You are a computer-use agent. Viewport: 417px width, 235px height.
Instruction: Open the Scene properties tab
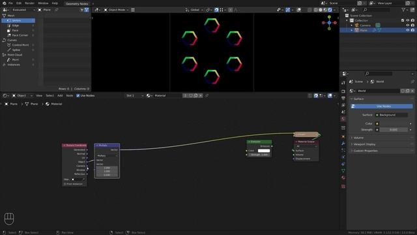(x=343, y=112)
